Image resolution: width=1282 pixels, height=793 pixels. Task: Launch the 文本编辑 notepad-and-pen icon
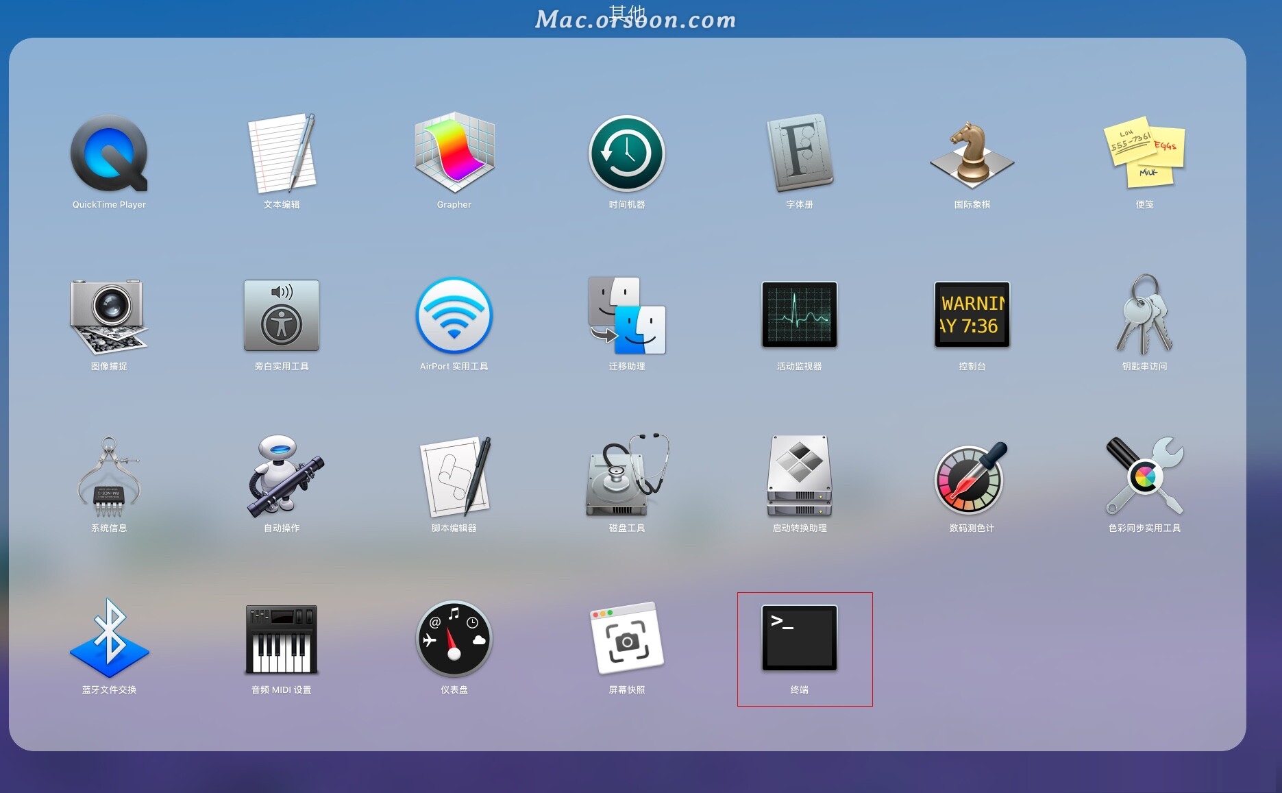tap(282, 154)
